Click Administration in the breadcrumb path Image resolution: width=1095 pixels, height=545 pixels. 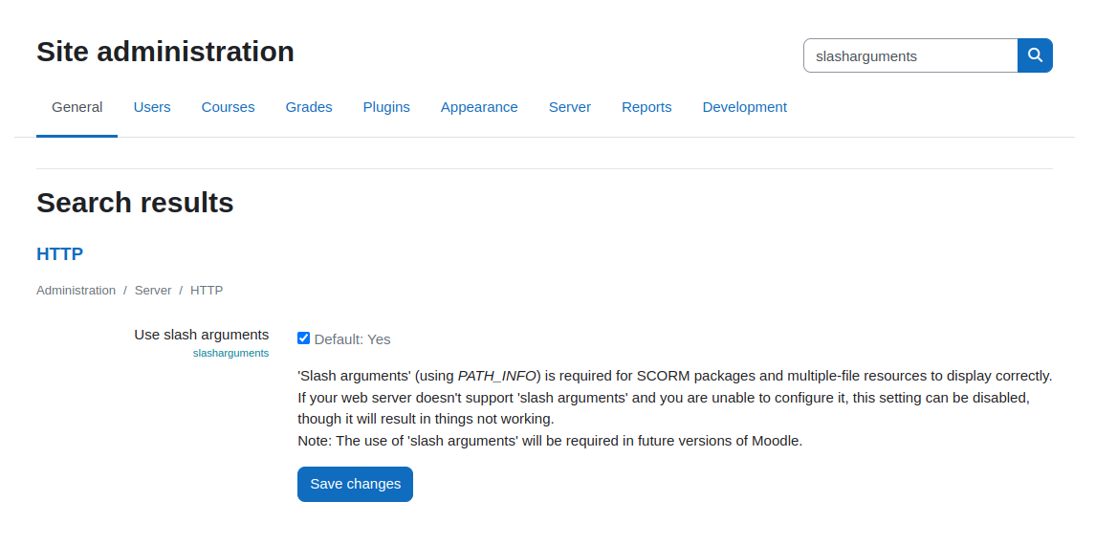click(x=77, y=291)
